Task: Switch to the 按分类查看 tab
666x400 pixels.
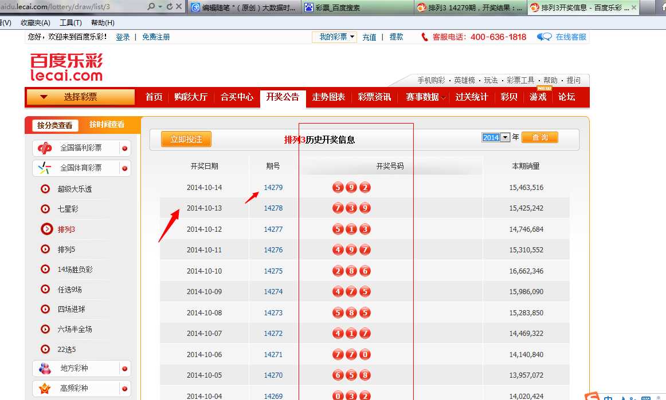Action: click(55, 125)
